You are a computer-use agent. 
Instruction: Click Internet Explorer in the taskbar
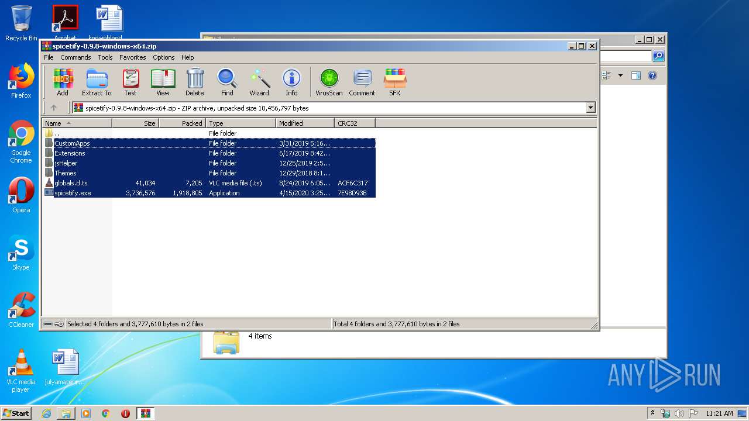(46, 413)
